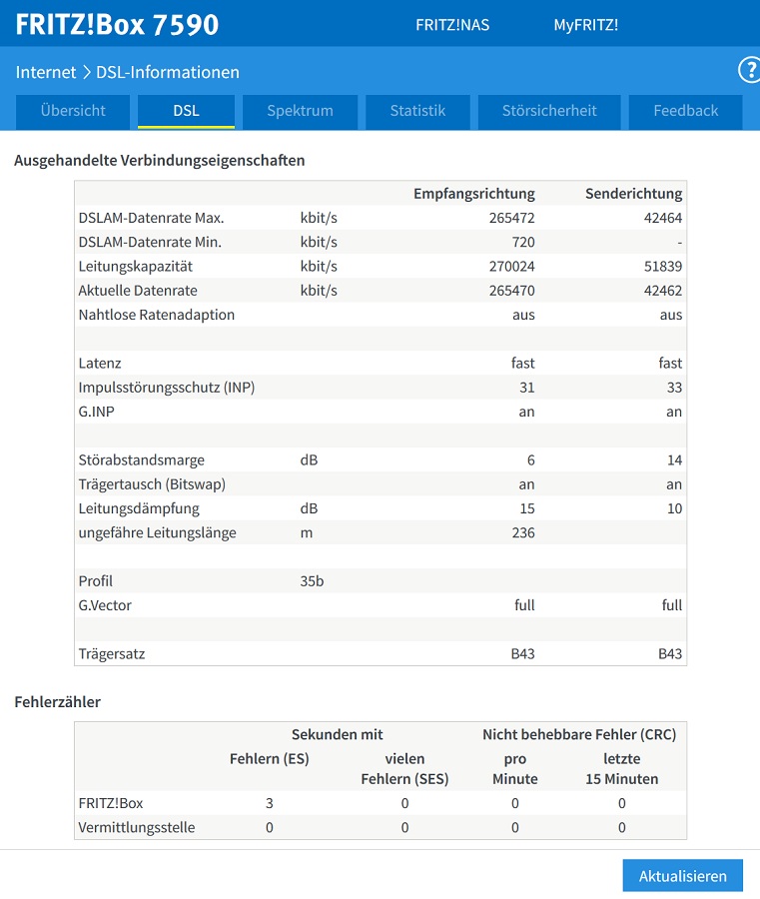Click Leitungskapazität receive value 270024
Viewport: 760px width, 899px height.
coord(511,267)
